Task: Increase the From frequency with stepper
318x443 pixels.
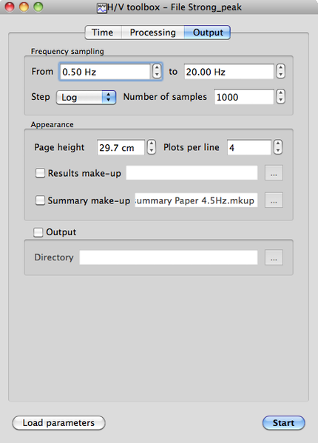Action: 157,68
